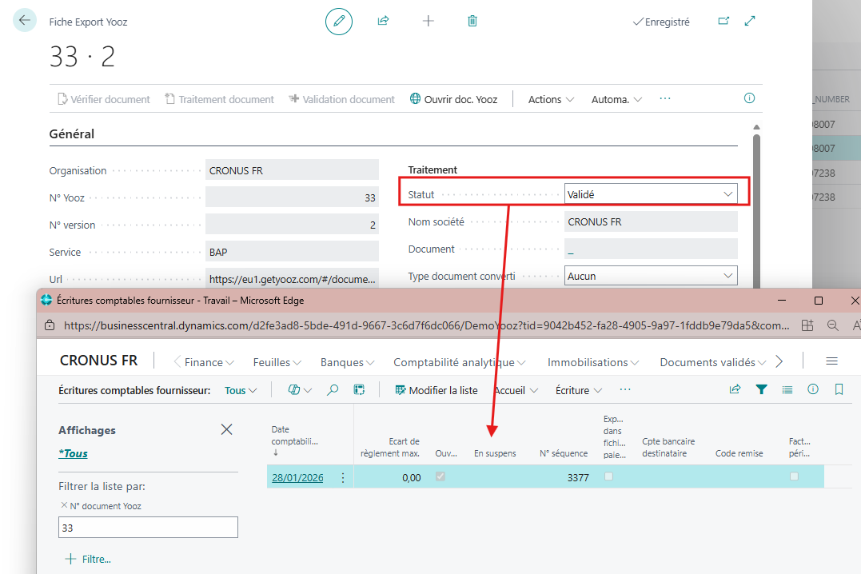Open record in new window icon

pos(723,22)
